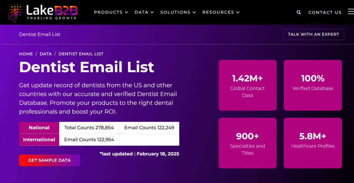
Task: Expand the Resources dropdown menu
Action: coord(221,12)
